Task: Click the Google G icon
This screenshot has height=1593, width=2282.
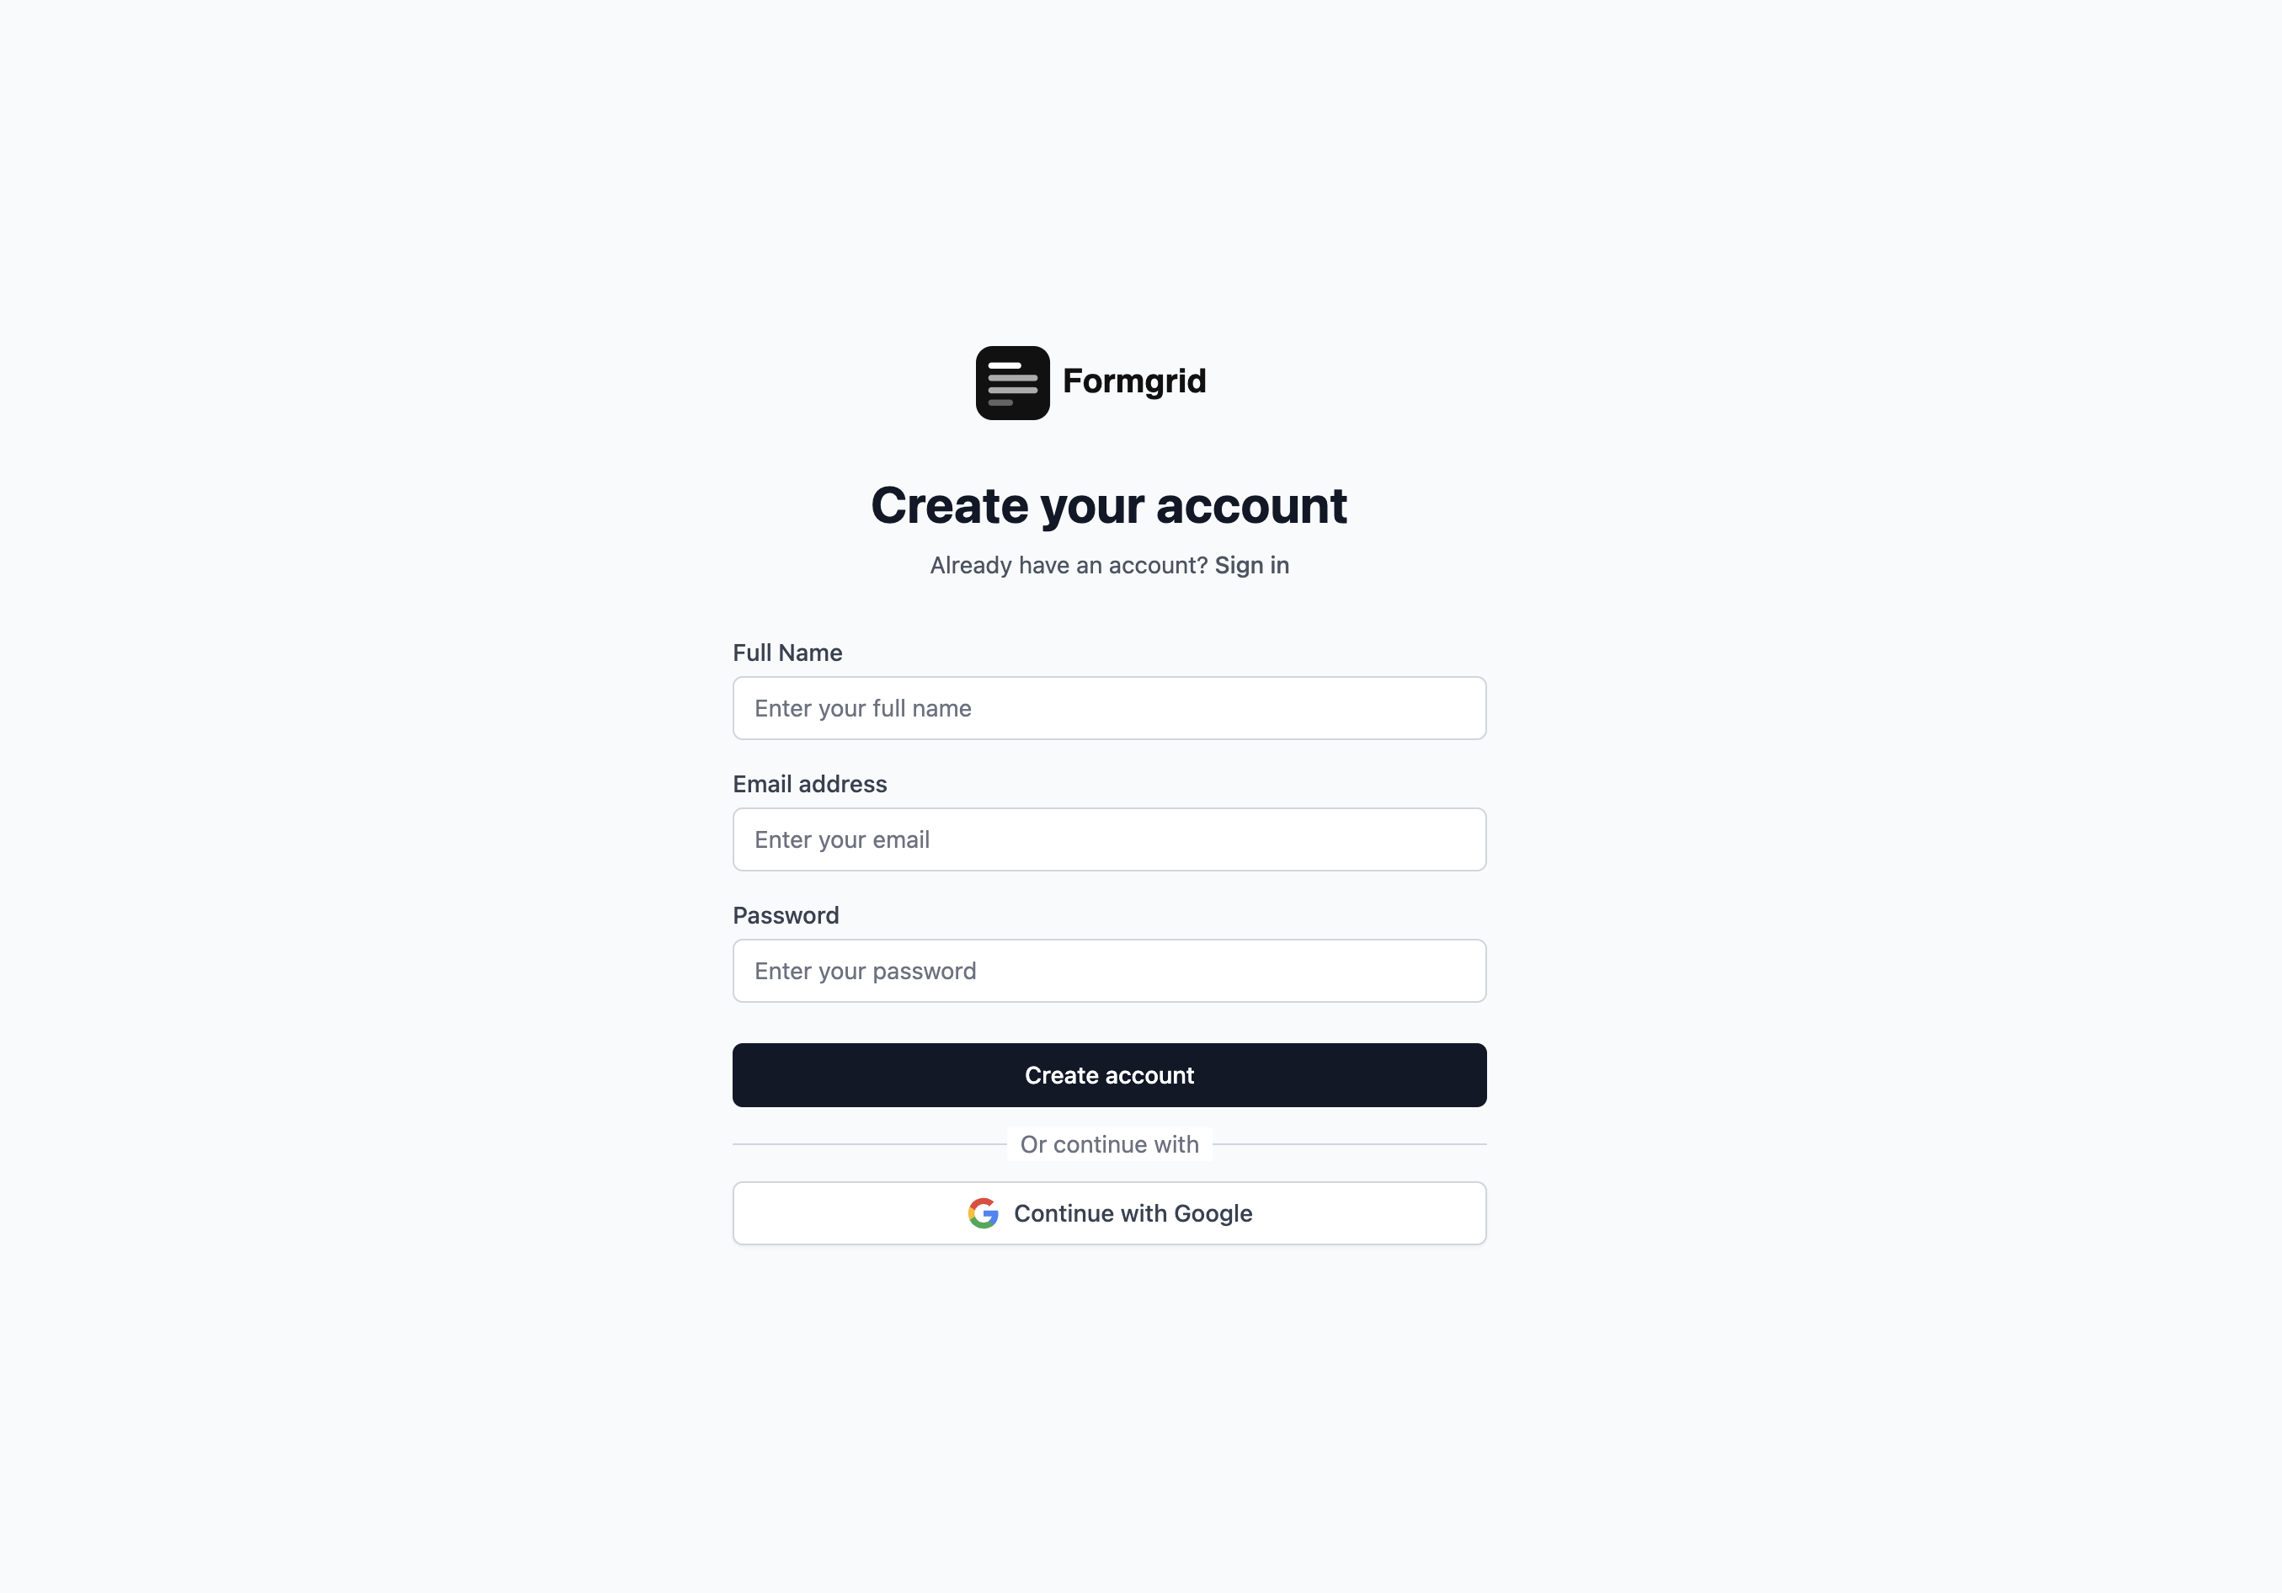Action: pyautogui.click(x=983, y=1213)
